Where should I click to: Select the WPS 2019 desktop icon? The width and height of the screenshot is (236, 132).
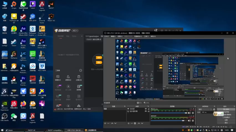click(x=32, y=18)
